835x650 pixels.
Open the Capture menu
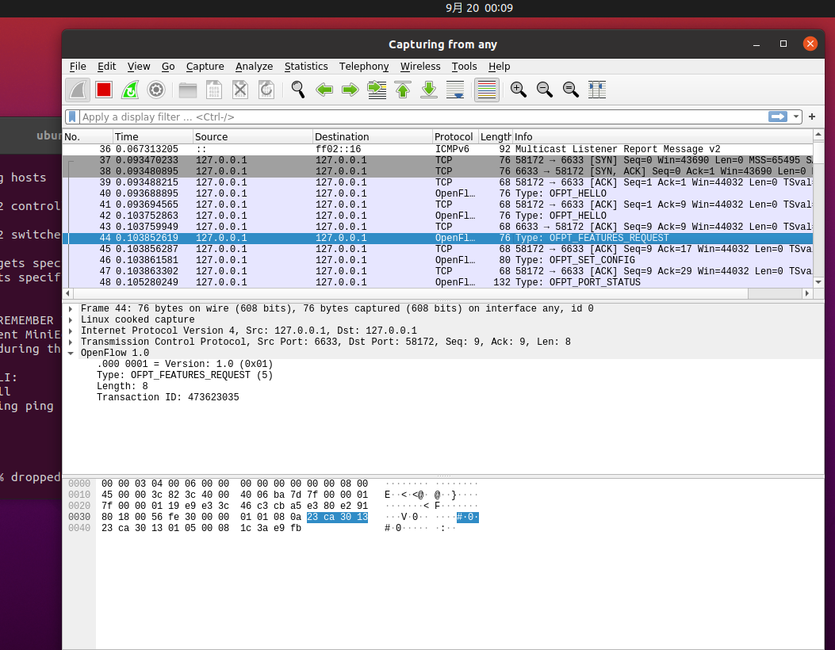click(x=205, y=66)
